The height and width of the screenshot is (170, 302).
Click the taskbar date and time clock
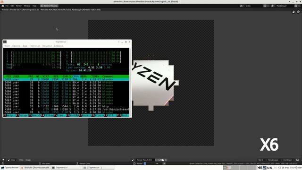click(287, 168)
